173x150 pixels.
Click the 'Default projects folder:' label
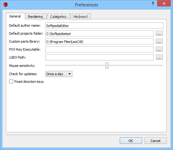[x=26, y=33]
